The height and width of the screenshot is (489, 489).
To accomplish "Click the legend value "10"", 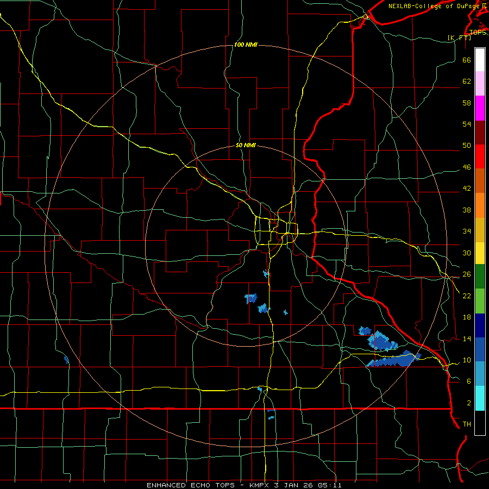I will pos(467,360).
